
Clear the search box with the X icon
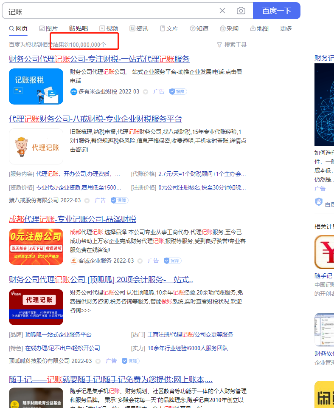(222, 11)
